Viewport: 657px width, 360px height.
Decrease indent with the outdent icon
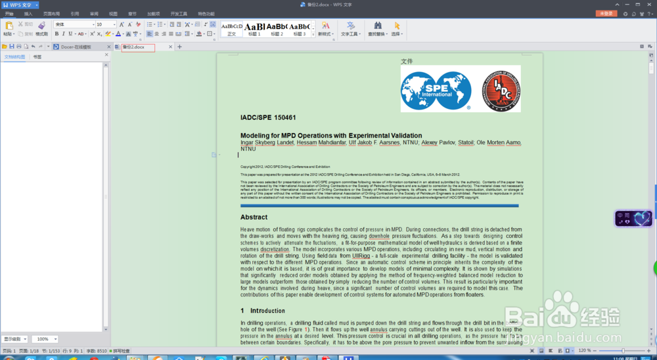coord(171,25)
